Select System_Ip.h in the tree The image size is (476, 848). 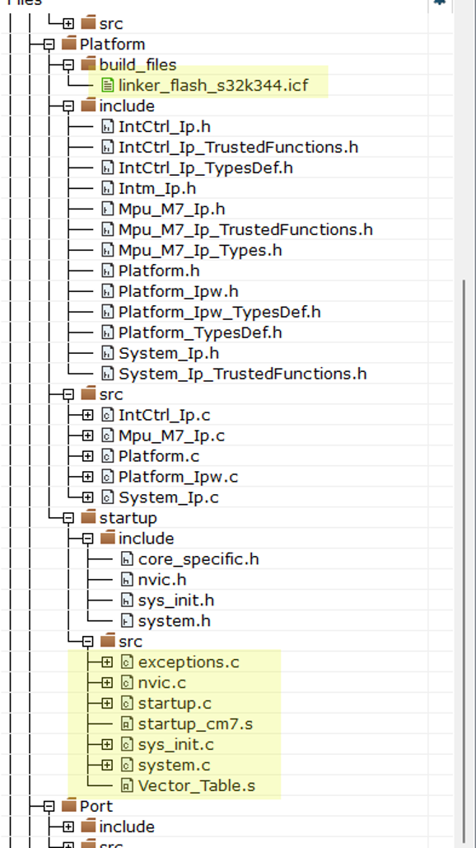169,353
